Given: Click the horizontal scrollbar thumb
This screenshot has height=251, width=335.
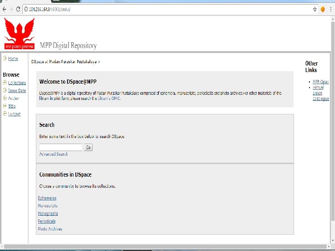Looking at the screenshot, I should coord(165,246).
